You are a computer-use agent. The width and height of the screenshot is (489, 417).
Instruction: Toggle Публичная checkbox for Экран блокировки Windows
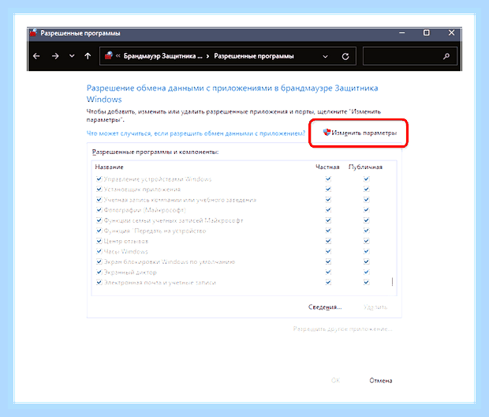[x=367, y=261]
